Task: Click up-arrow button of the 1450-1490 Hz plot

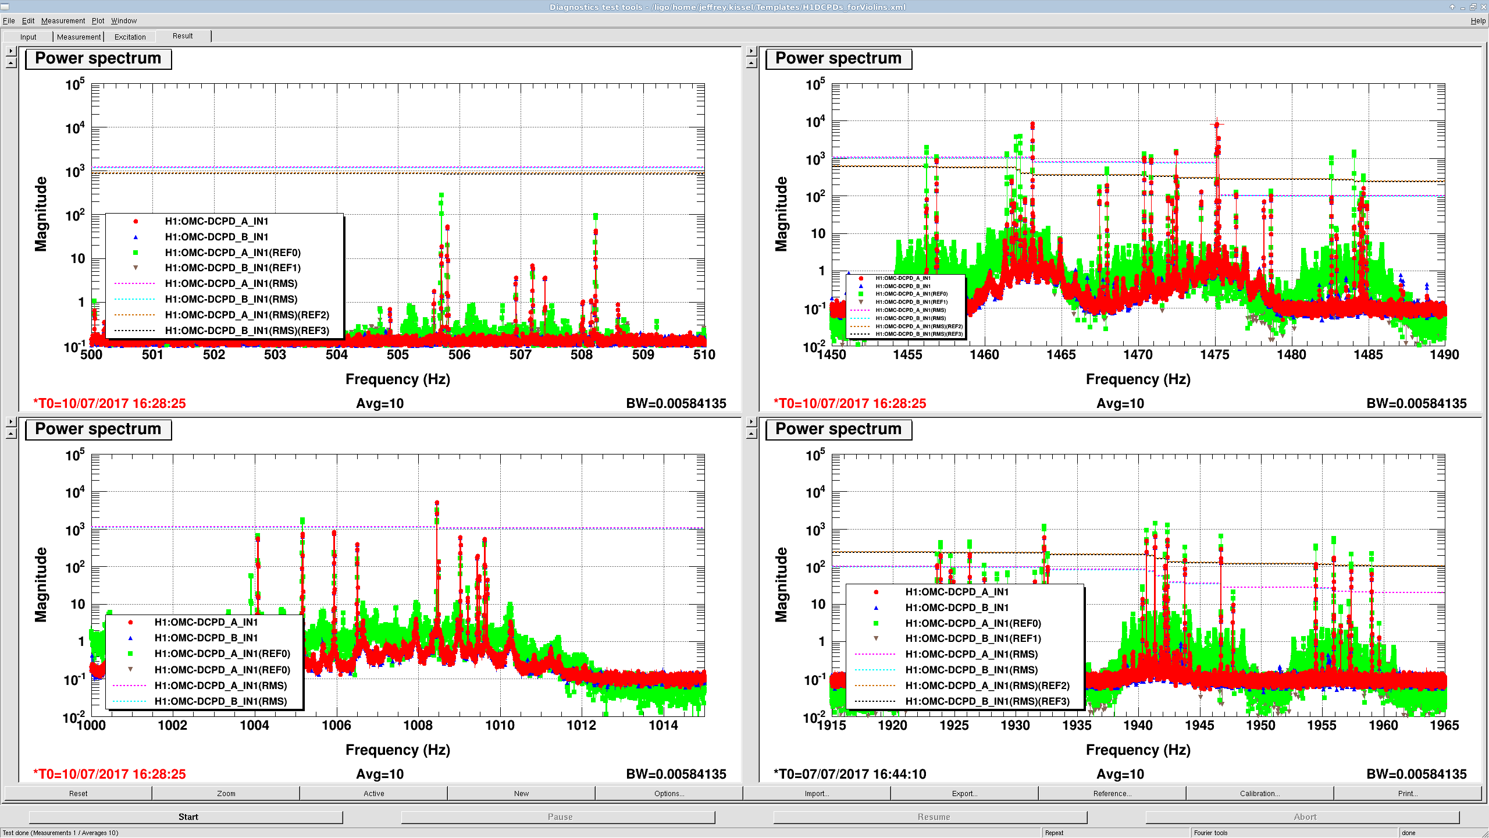Action: point(751,63)
